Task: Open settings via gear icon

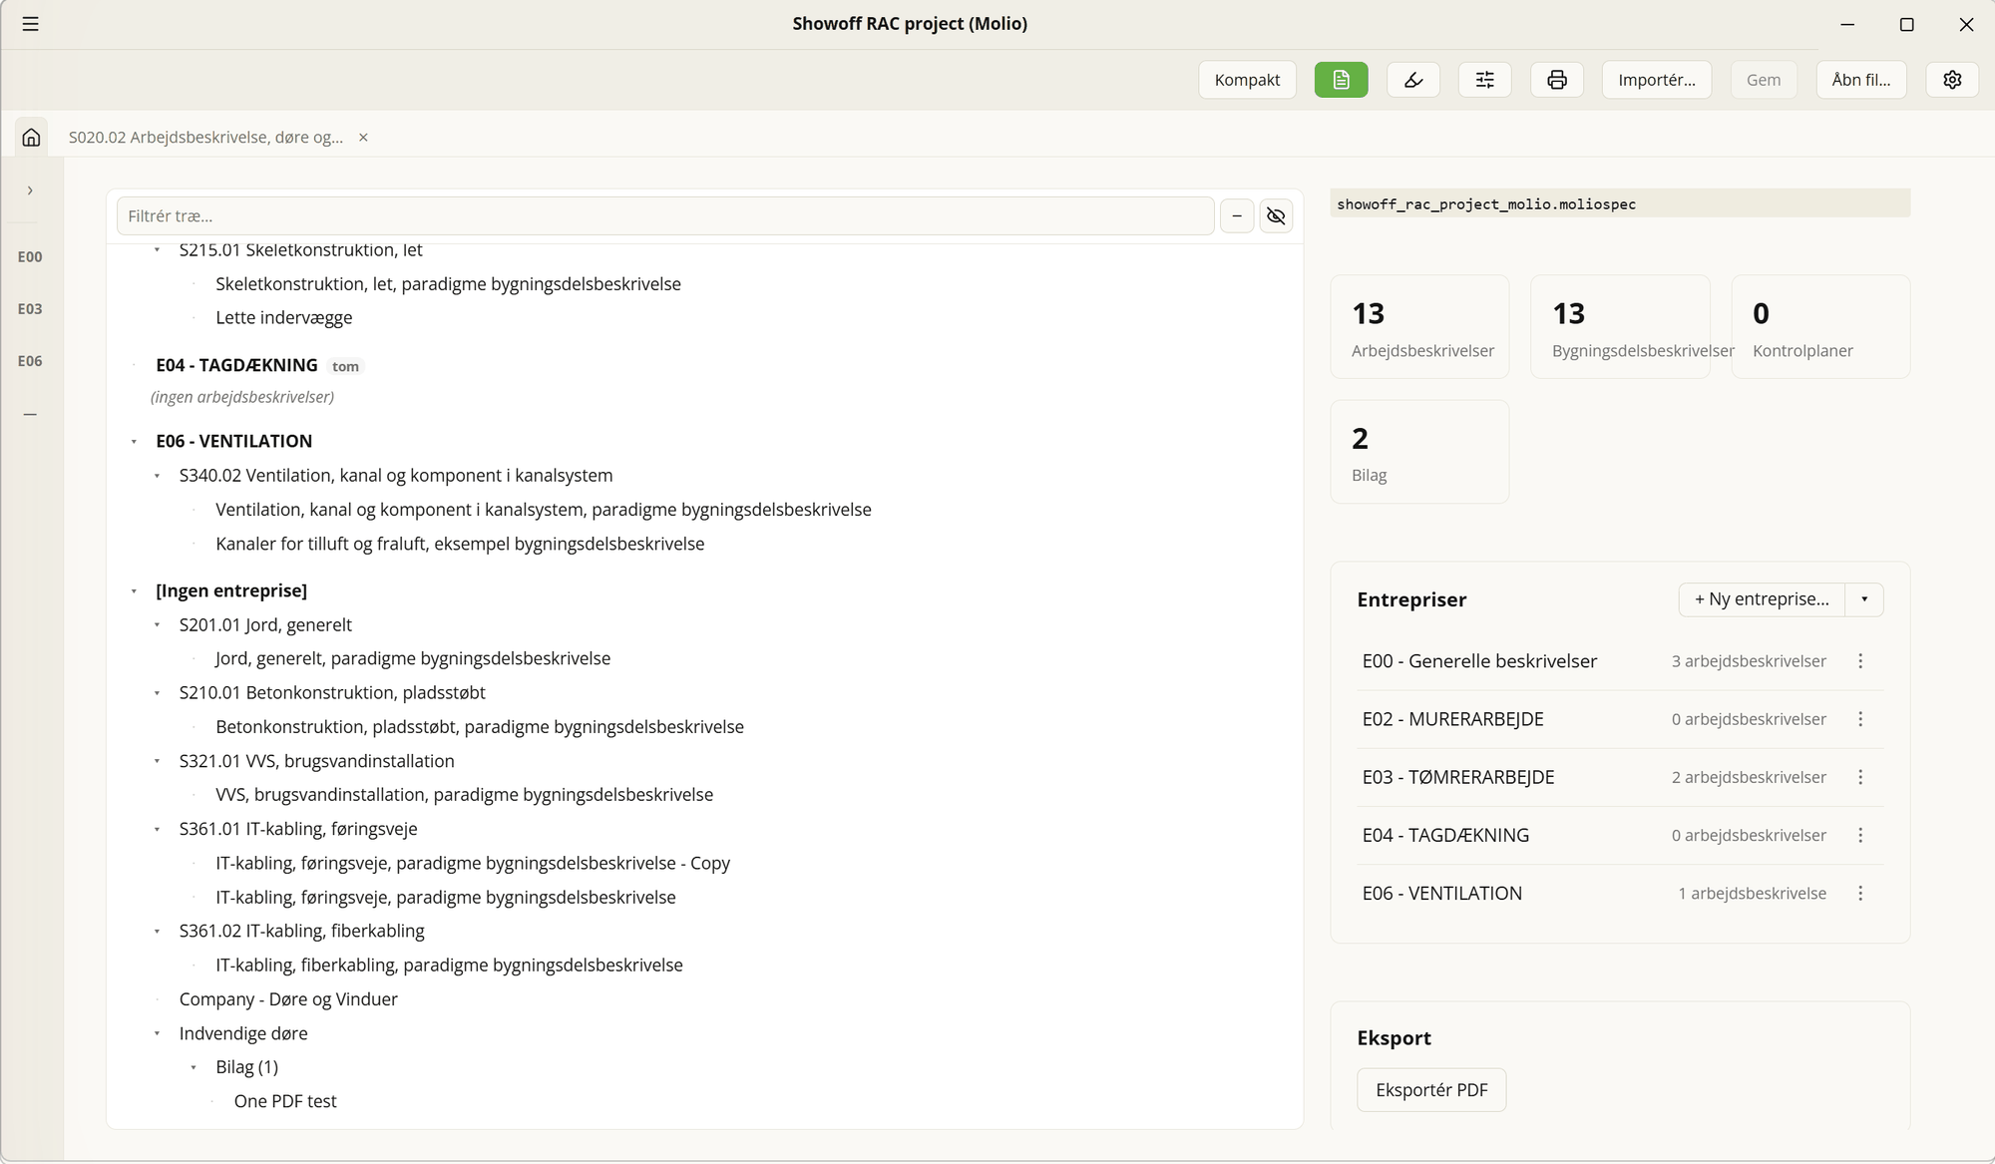Action: pos(1952,80)
